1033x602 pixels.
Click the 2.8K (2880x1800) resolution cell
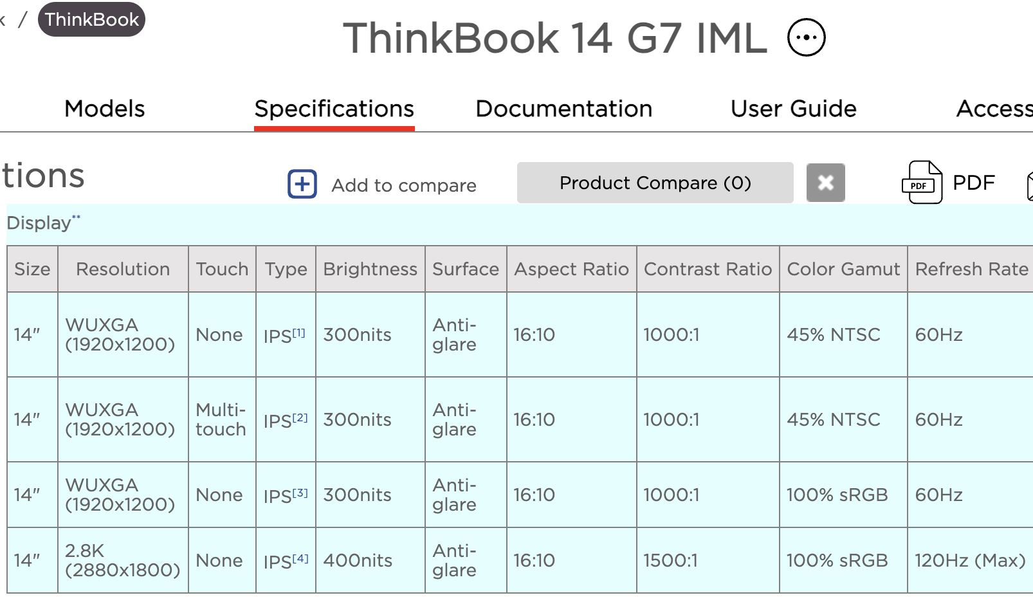tap(123, 560)
